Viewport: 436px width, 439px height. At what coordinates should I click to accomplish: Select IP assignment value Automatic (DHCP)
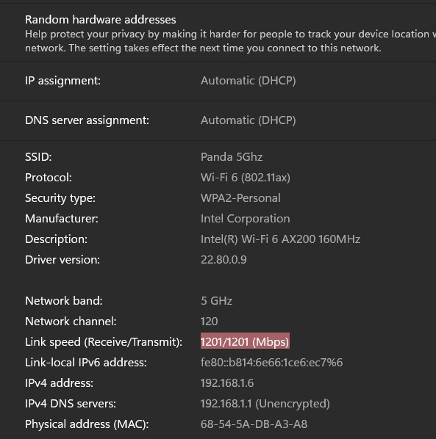248,81
